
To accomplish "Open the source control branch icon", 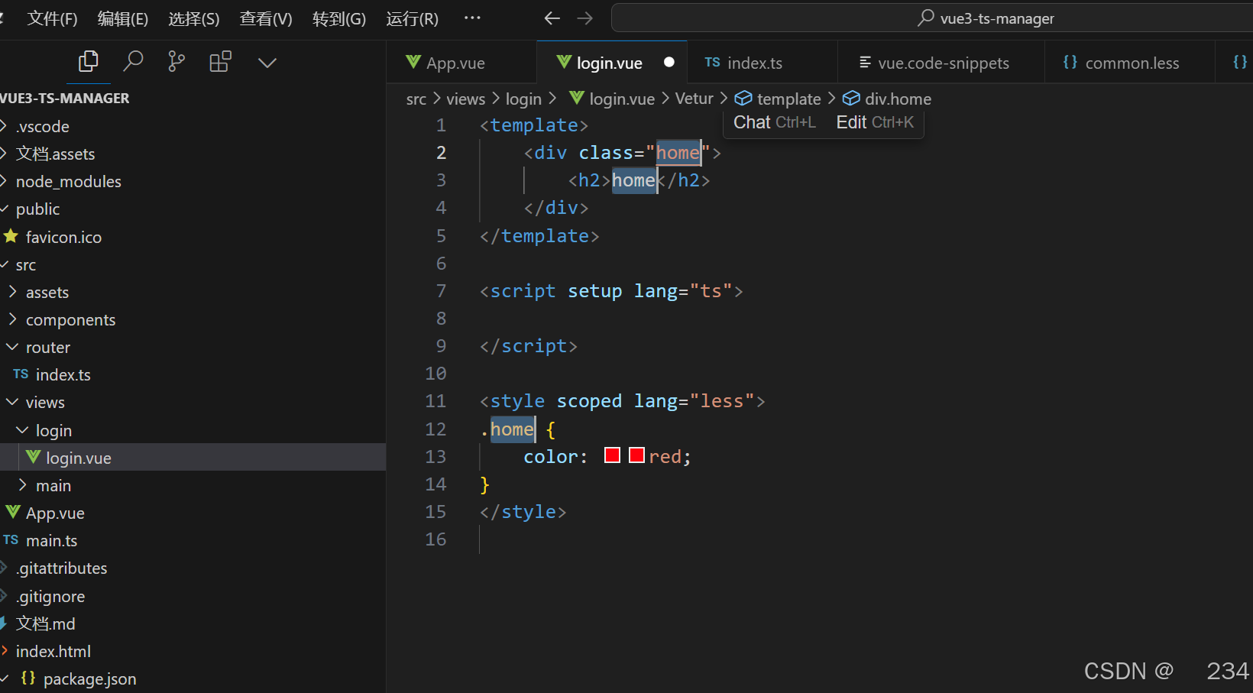I will [x=176, y=61].
